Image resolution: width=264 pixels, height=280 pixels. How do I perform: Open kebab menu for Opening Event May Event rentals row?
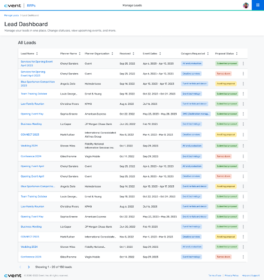[243, 217]
